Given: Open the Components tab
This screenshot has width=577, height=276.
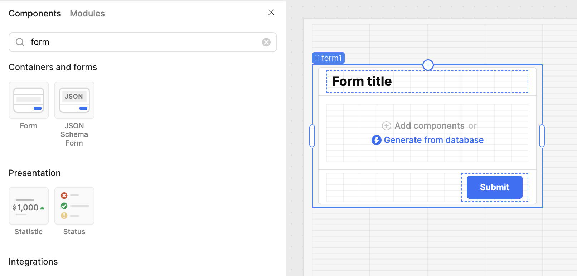Looking at the screenshot, I should pos(35,14).
